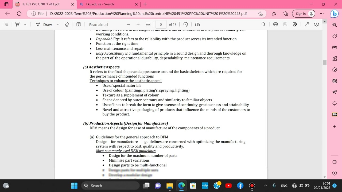This screenshot has height=192, width=342.
Task: Open sidebar Shopping tag icon
Action: [335, 36]
